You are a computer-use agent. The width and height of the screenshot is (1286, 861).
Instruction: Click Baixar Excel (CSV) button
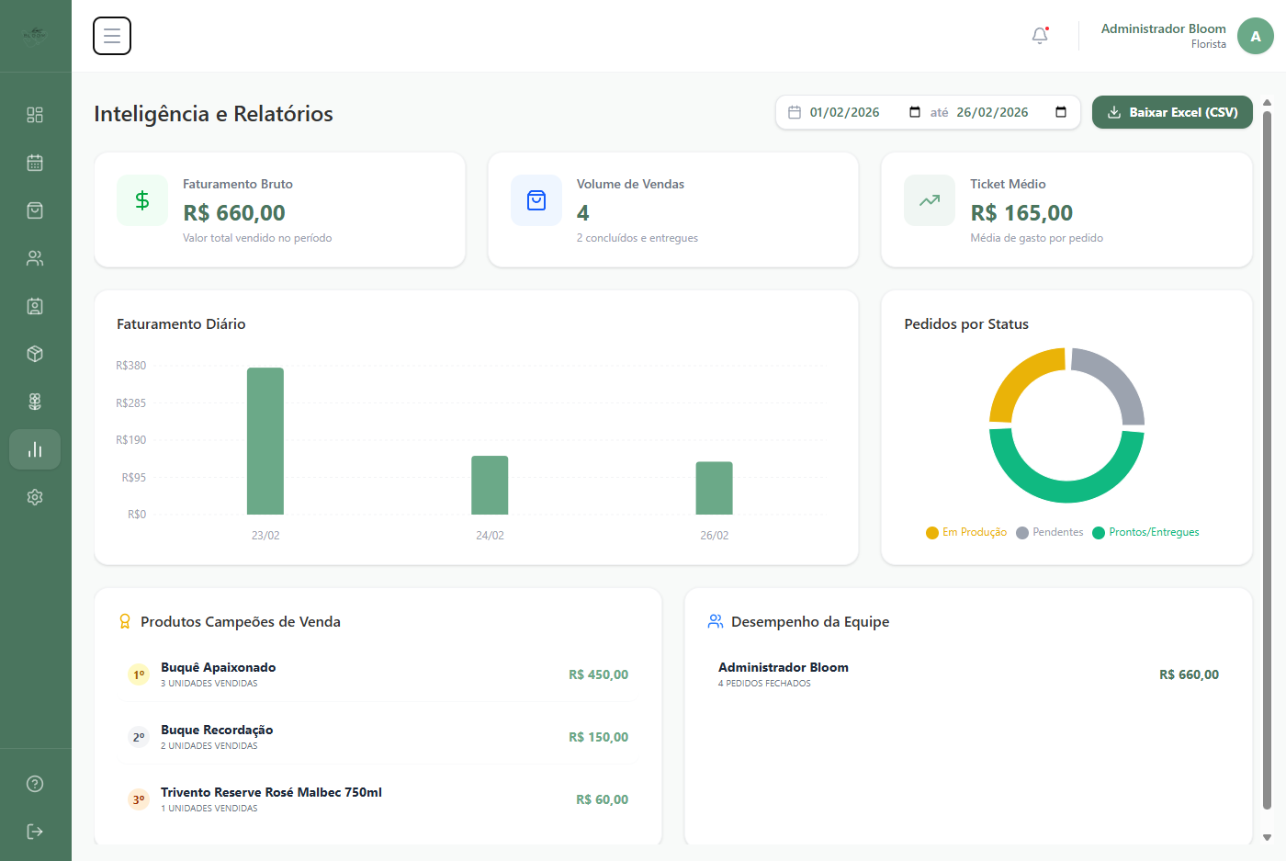point(1172,112)
